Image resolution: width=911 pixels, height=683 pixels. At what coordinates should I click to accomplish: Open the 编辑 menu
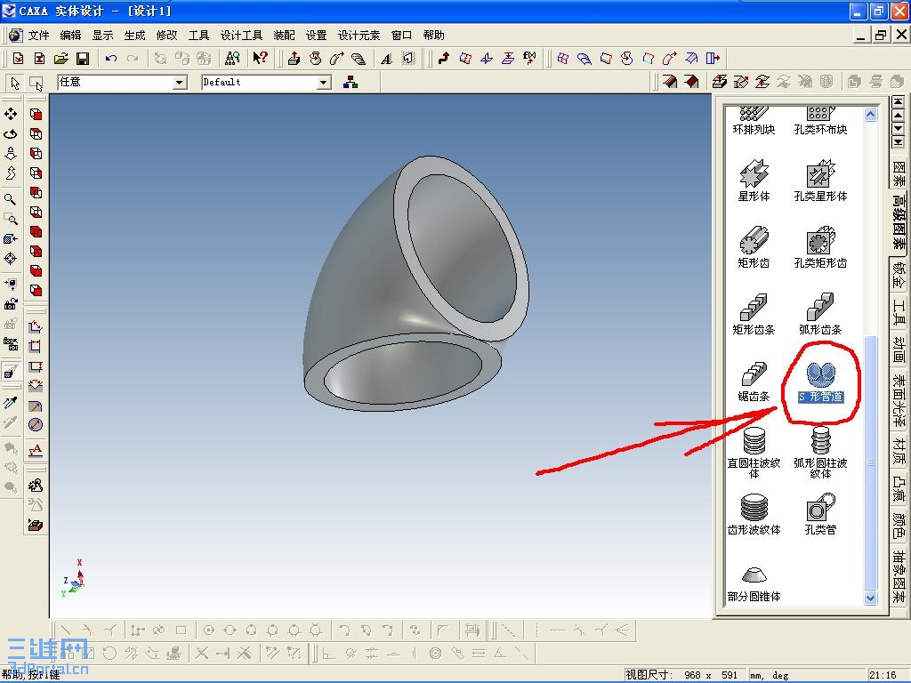tap(70, 36)
